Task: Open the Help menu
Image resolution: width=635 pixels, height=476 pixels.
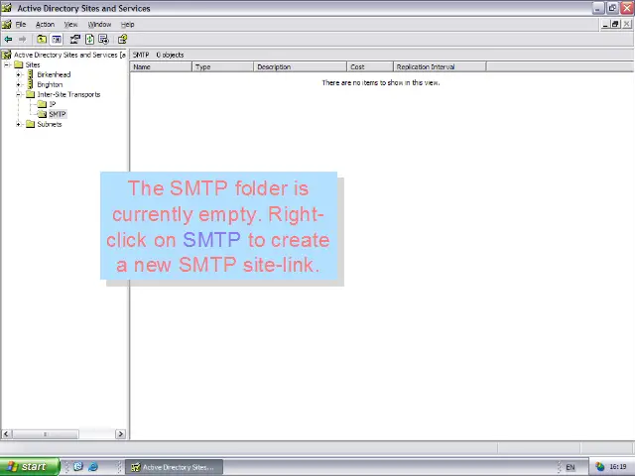Action: click(128, 24)
